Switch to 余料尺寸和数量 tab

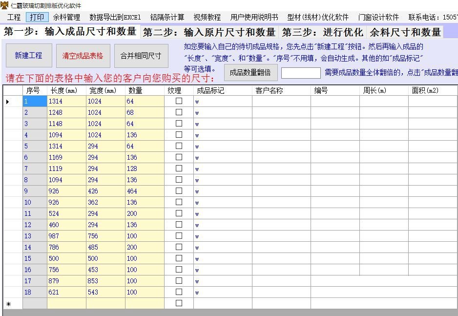[405, 32]
